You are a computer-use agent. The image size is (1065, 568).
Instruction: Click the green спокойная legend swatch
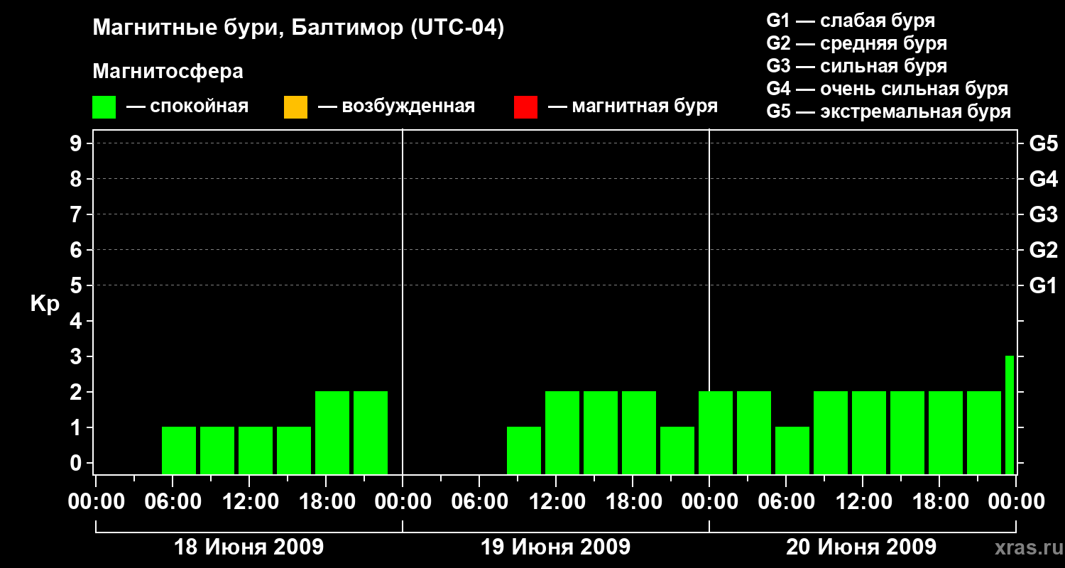tap(104, 107)
